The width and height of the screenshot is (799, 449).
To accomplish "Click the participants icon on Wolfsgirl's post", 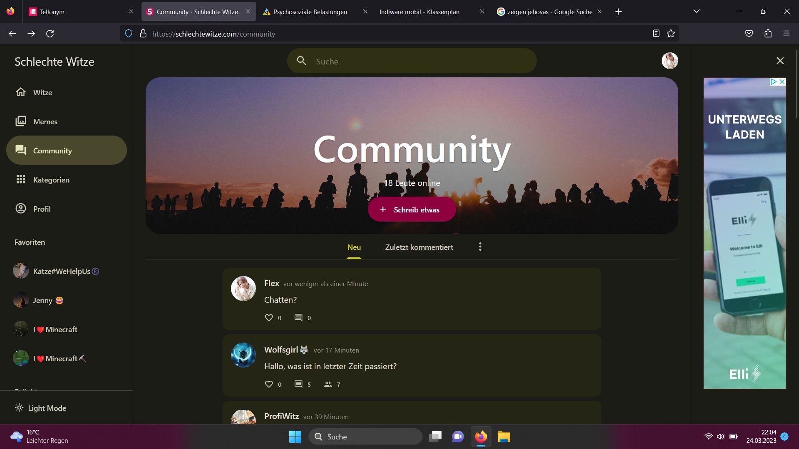I will click(328, 384).
